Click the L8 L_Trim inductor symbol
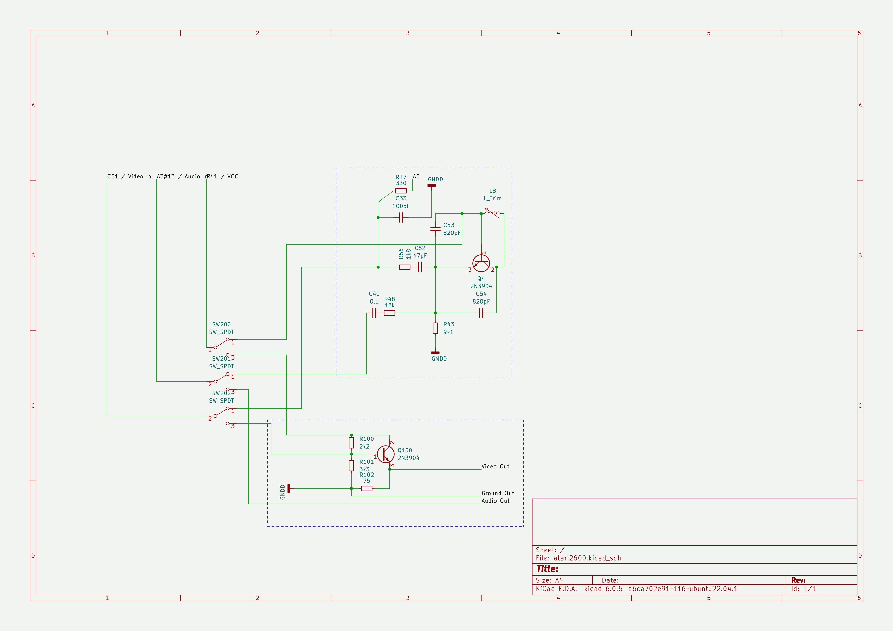 pos(492,212)
